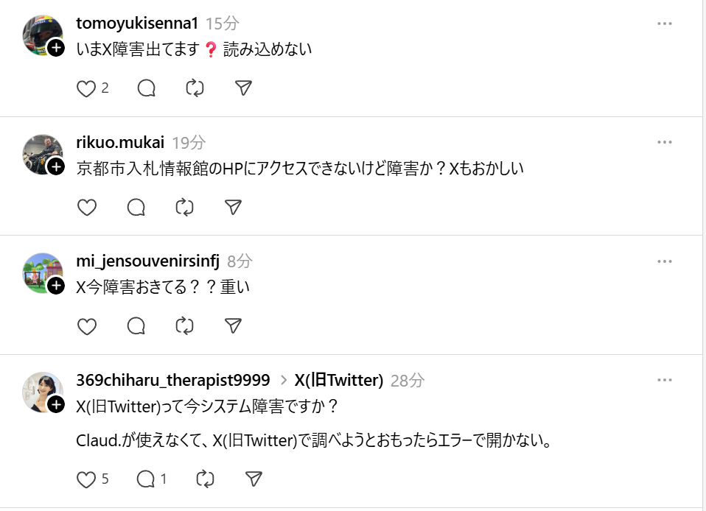706x511 pixels.
Task: Share mi_jensouvenirsinfj's post
Action: tap(233, 326)
